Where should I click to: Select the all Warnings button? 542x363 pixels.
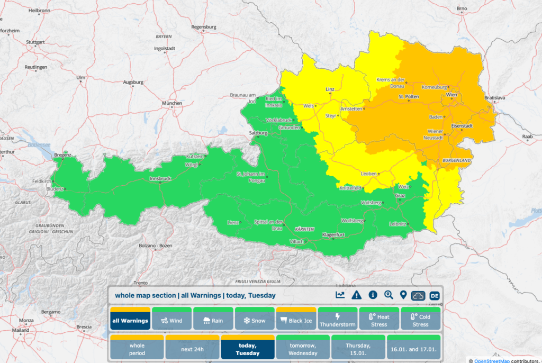coord(130,320)
